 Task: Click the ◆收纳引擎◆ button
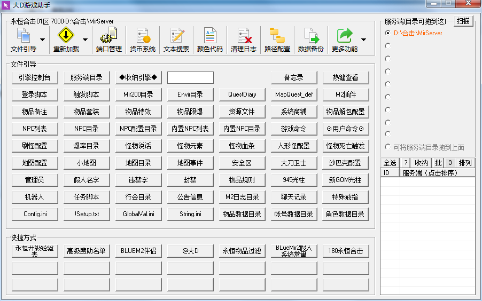pos(138,77)
